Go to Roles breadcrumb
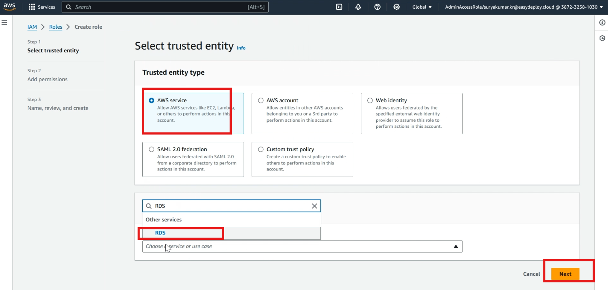608x290 pixels. coord(56,27)
